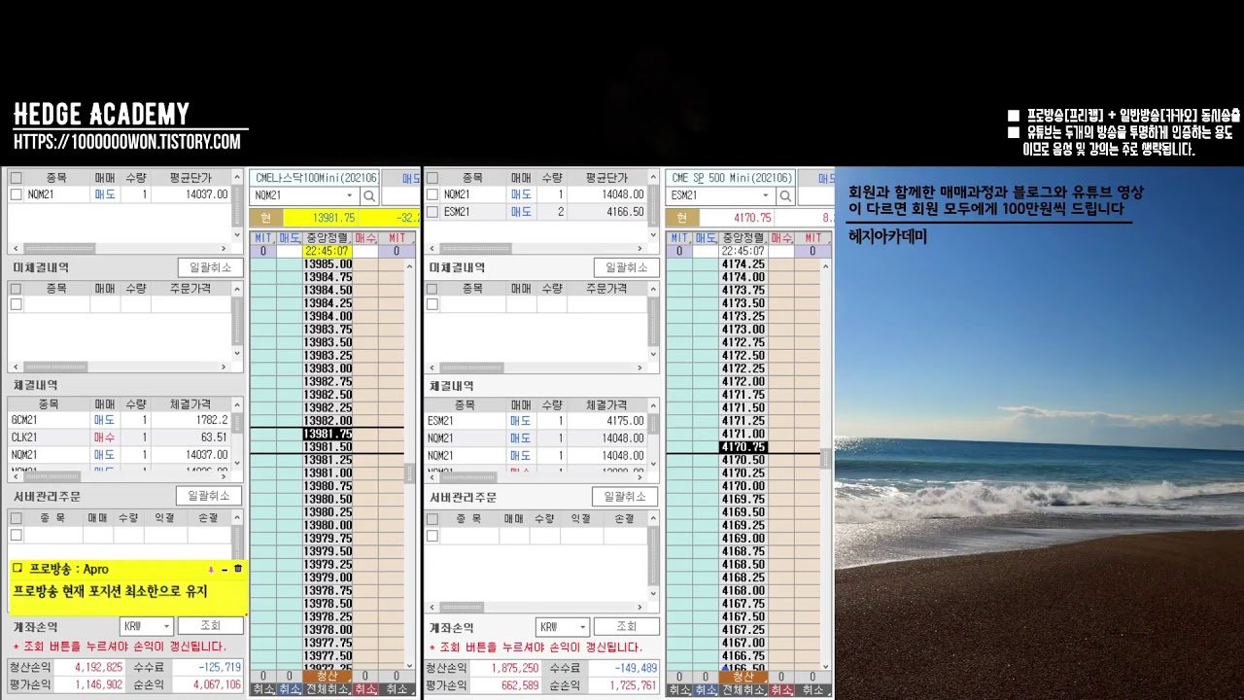Viewport: 1244px width, 700px height.
Task: Check select-all in left positions header
Action: point(16,178)
